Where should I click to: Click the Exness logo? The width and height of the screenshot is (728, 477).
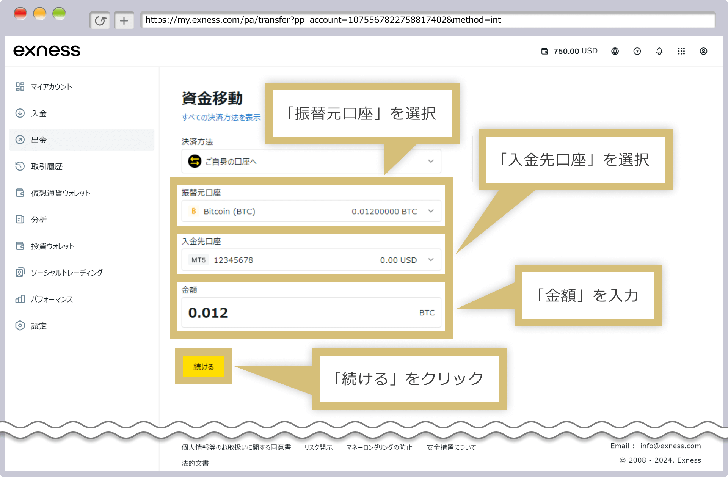(47, 51)
